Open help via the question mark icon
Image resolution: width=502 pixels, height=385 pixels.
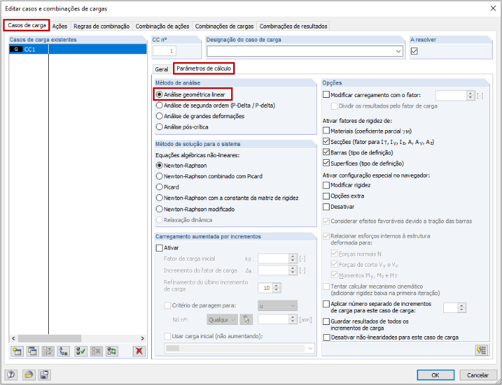coord(11,374)
